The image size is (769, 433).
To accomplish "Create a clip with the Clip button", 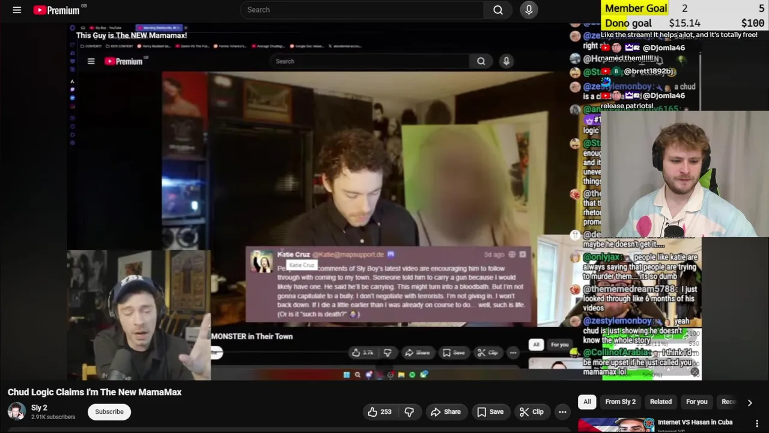I will pyautogui.click(x=532, y=412).
